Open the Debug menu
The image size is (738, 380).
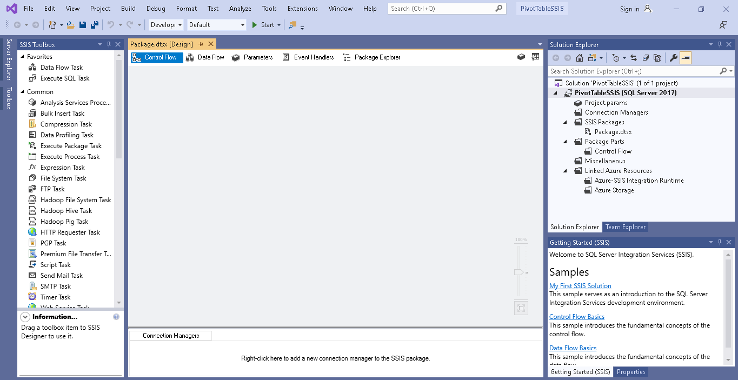[156, 9]
